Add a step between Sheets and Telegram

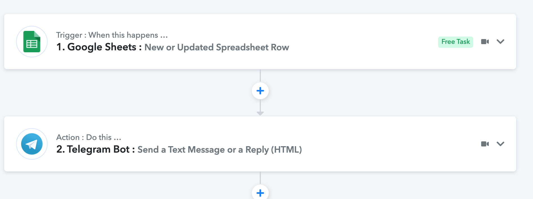point(260,91)
